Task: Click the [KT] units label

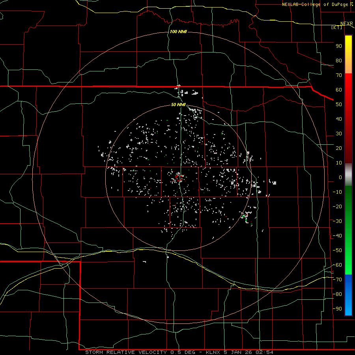Action: (337, 27)
